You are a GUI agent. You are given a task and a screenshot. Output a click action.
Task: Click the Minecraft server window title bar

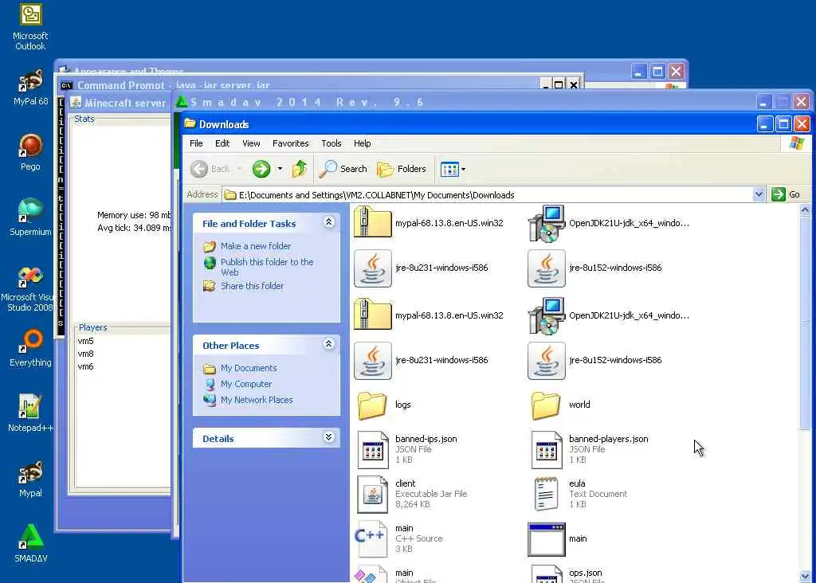point(120,103)
